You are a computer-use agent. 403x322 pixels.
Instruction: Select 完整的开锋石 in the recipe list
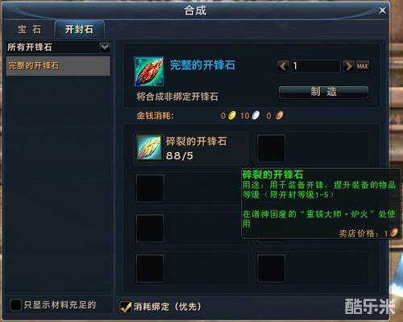tap(58, 66)
